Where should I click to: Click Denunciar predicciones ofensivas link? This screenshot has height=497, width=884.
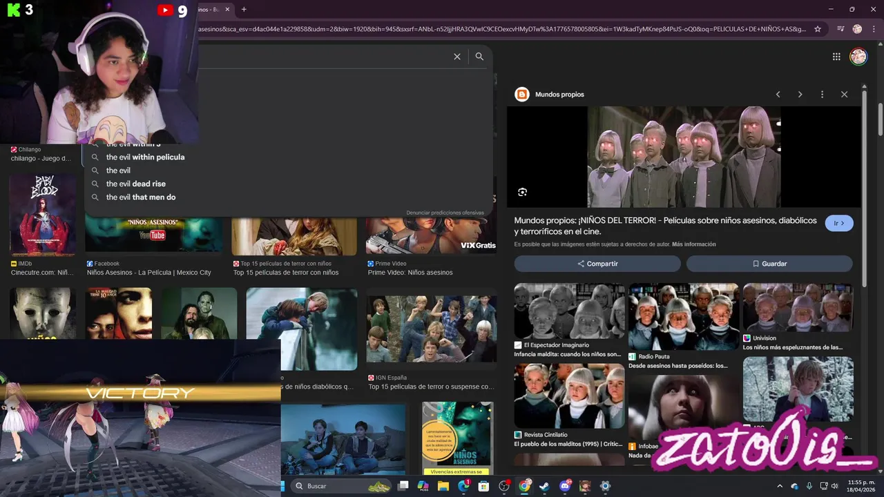tap(445, 213)
